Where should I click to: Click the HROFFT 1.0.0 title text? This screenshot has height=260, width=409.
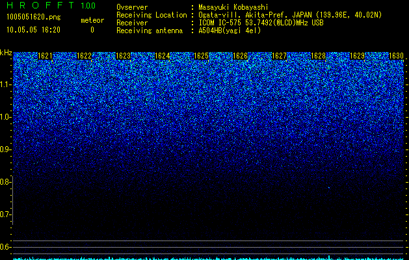(51, 5)
